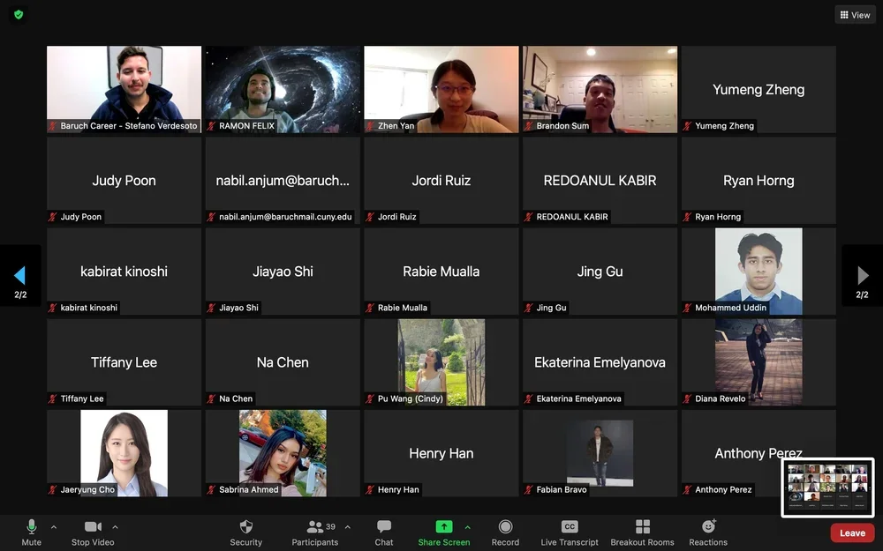
Task: Select the Tiffany Lee participant tile
Action: pos(124,362)
